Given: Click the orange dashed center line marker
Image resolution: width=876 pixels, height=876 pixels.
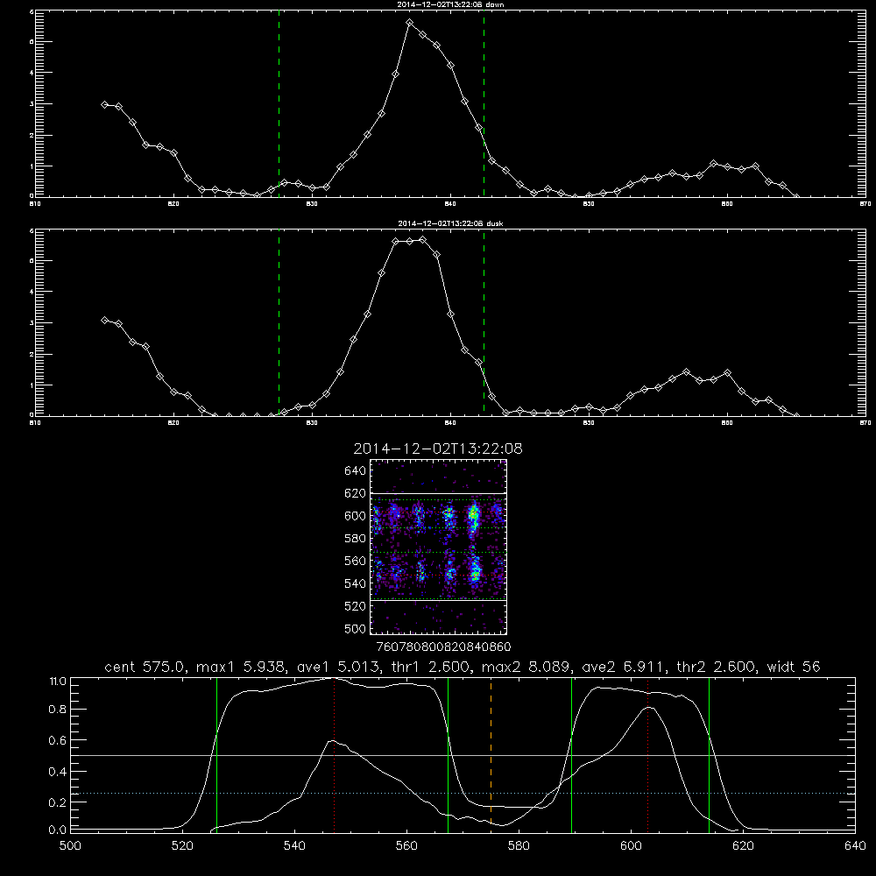Looking at the screenshot, I should 491,754.
